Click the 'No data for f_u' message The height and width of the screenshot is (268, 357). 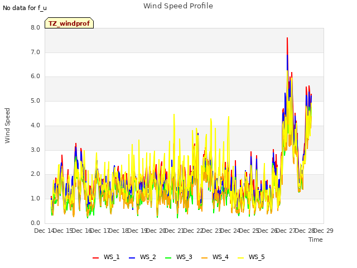(x=25, y=8)
